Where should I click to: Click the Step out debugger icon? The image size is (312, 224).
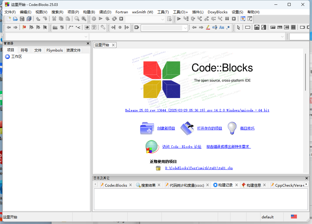click(207, 19)
